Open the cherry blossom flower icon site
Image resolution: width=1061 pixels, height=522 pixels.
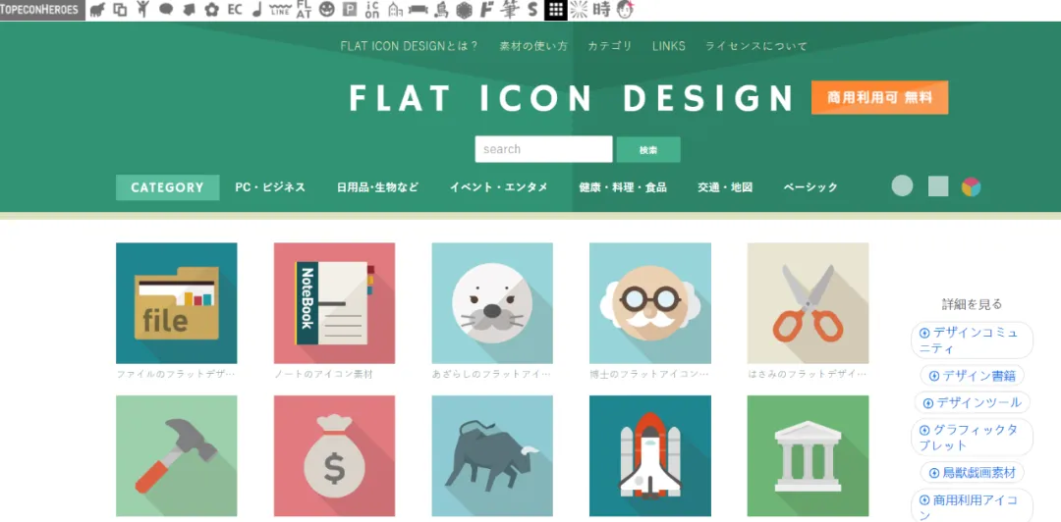(212, 10)
